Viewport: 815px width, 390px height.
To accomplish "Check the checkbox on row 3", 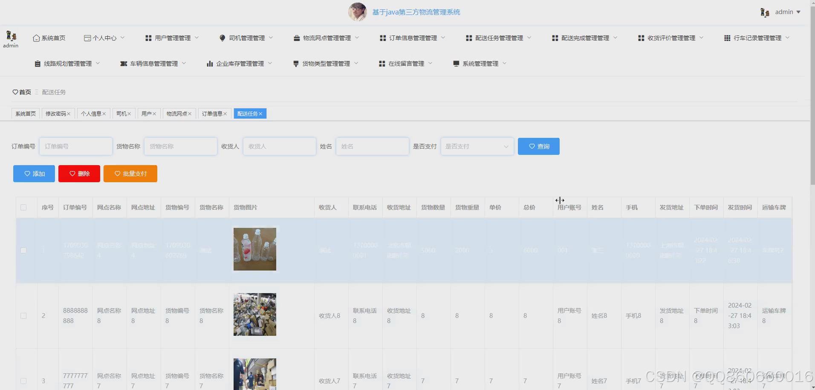I will (x=24, y=381).
